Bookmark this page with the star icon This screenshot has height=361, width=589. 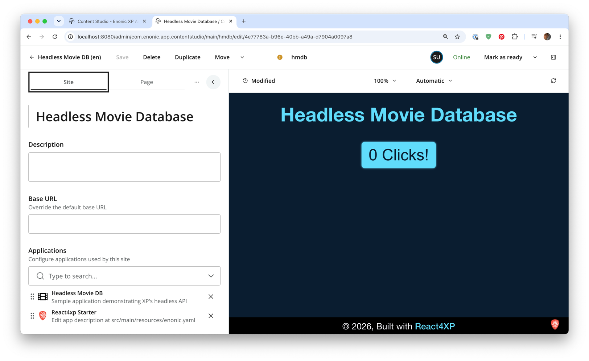click(x=457, y=37)
